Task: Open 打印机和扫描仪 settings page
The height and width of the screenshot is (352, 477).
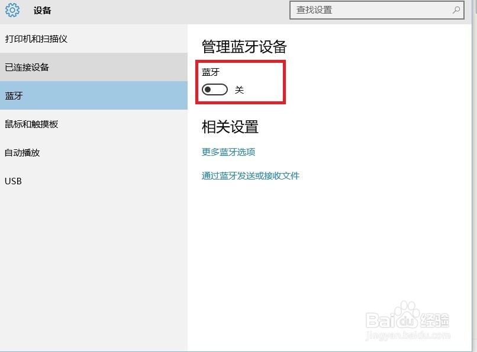Action: [94, 39]
